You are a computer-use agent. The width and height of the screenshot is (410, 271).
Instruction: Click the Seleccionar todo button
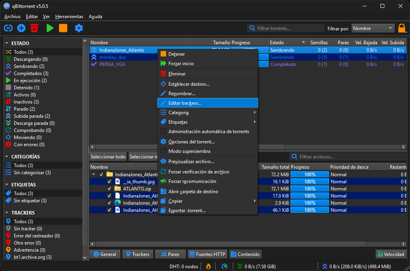click(108, 157)
